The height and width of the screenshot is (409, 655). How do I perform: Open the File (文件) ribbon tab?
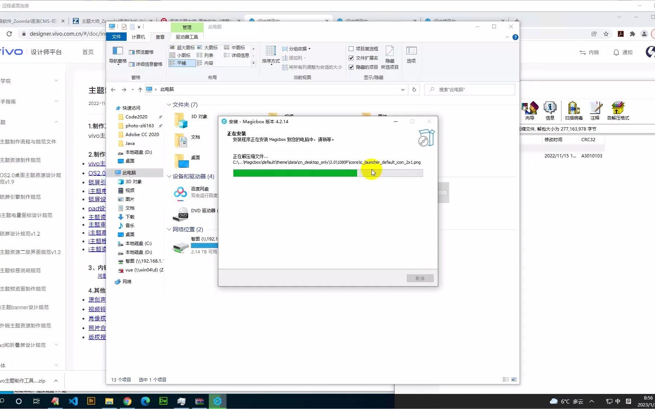pyautogui.click(x=116, y=37)
